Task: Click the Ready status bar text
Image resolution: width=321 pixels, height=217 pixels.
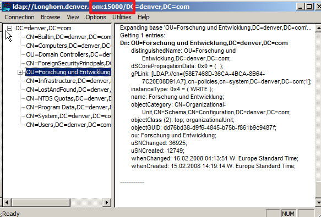Action: point(10,214)
